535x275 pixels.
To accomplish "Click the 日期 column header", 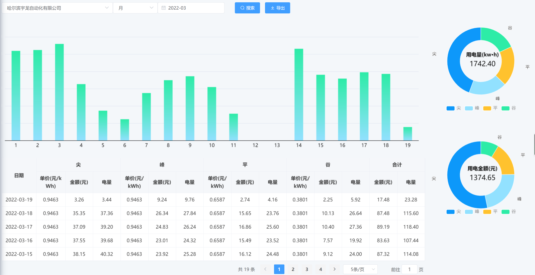I will tap(19, 176).
